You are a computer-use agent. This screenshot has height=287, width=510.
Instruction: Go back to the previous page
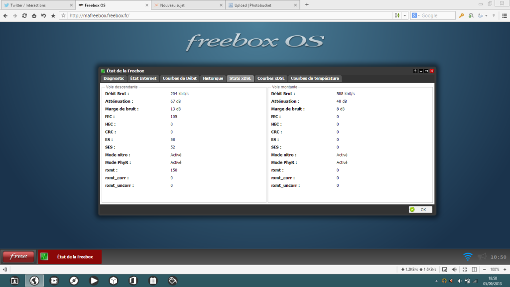coord(5,15)
